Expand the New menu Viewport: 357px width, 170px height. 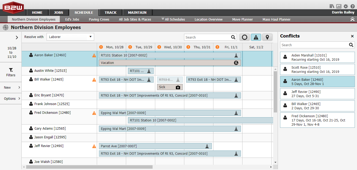click(11, 88)
